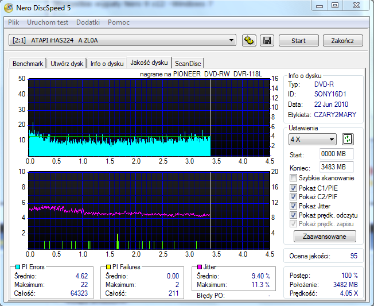Maximize the Nero DiscSpeed window
This screenshot has width=374, height=306.
point(335,5)
